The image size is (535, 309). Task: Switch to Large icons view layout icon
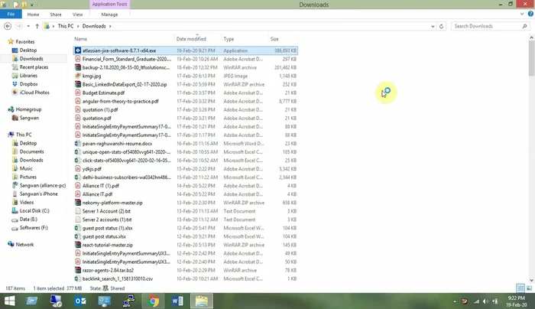click(x=529, y=288)
